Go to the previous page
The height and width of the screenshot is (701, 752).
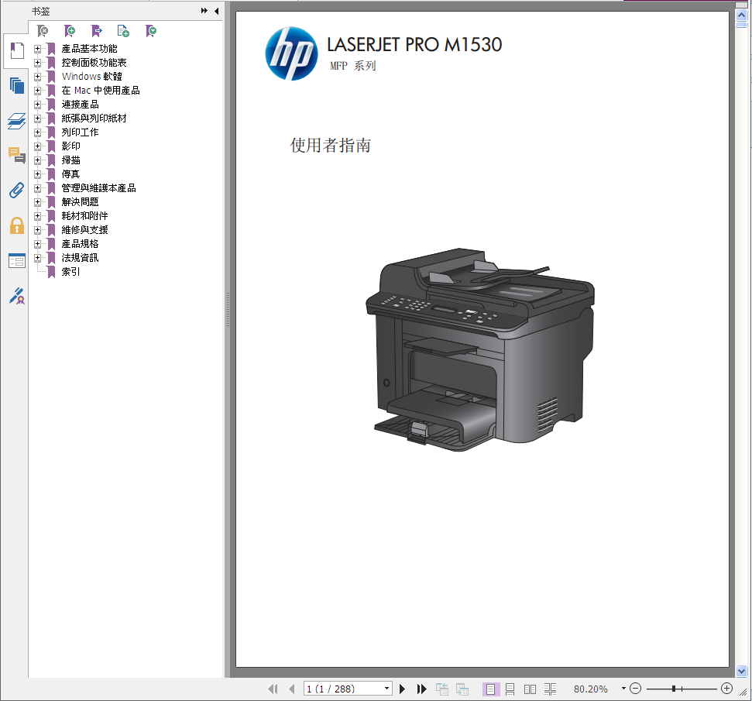point(292,689)
